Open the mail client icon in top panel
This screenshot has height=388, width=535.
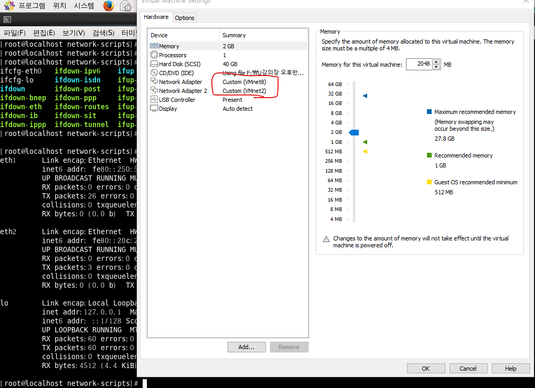(125, 6)
